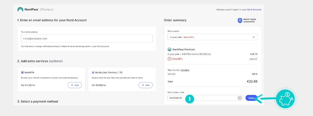This screenshot has width=313, height=116.
Task: Click the plan price €26.73
Action: coord(254,54)
